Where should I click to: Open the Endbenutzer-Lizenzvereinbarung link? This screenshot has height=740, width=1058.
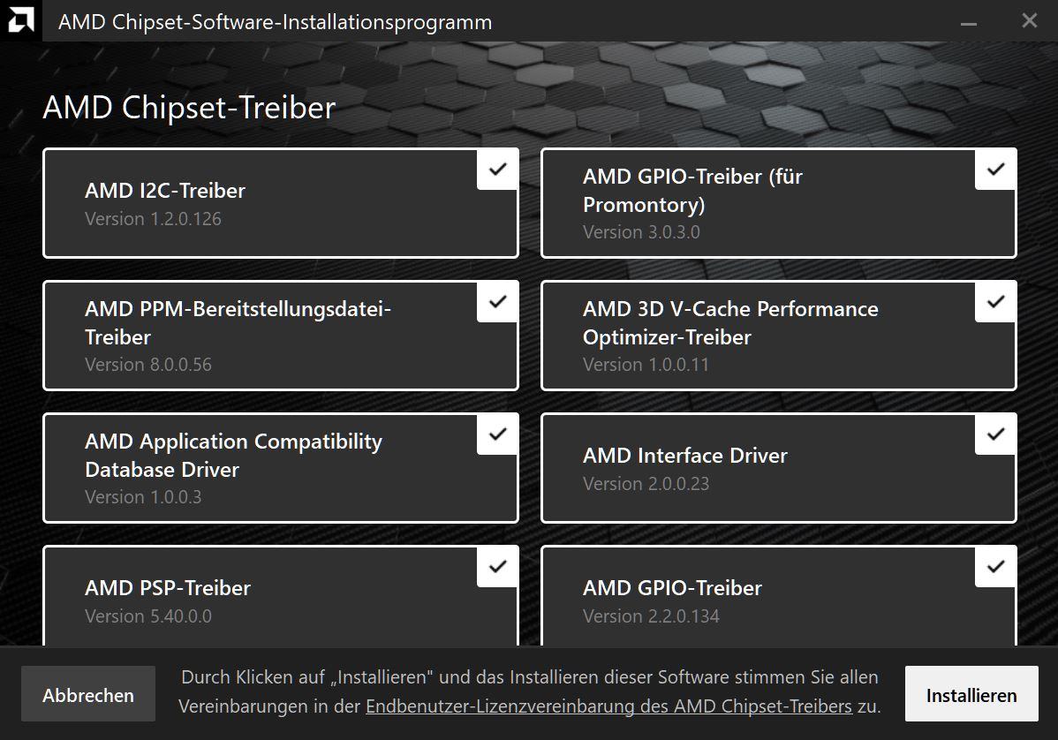click(x=608, y=706)
